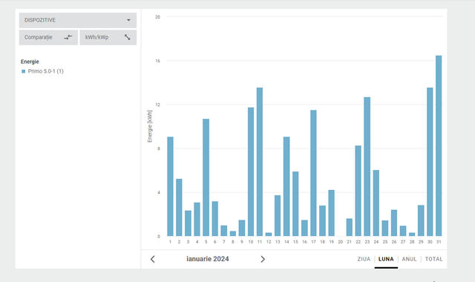
Task: Click the bar for day 14
Action: (286, 186)
